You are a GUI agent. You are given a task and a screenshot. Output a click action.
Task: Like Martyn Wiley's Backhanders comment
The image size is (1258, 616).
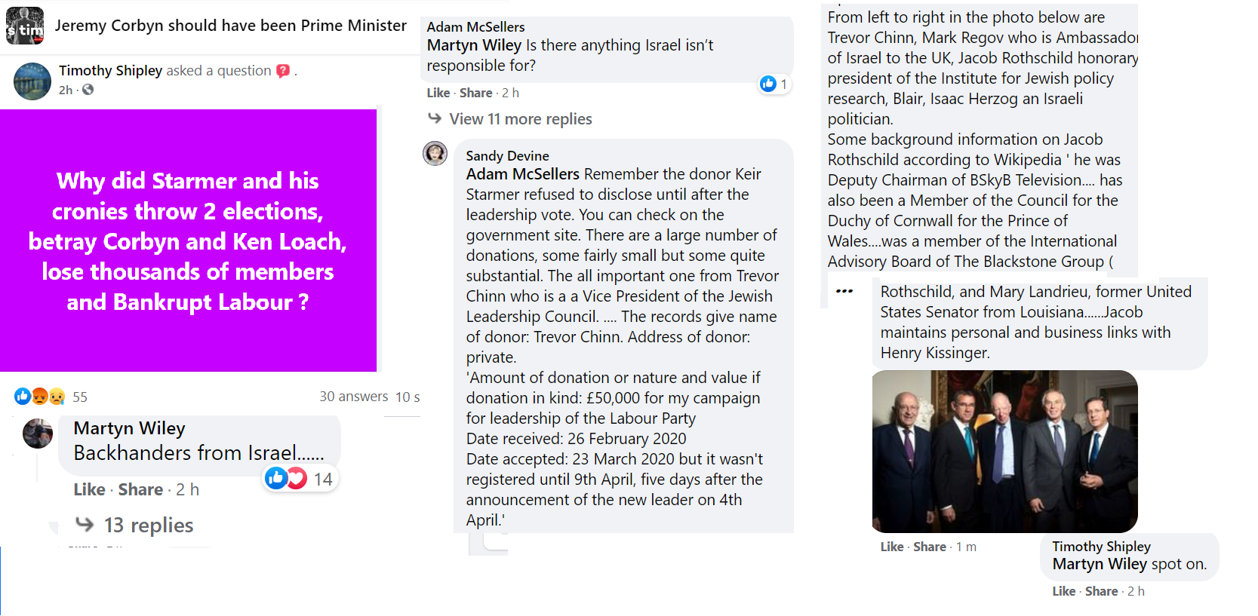89,489
